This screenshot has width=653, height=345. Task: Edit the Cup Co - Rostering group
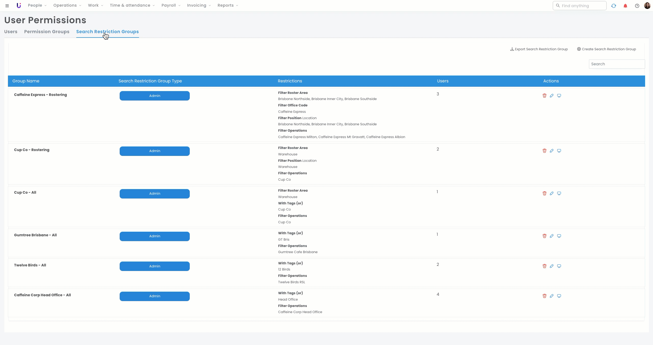click(551, 151)
